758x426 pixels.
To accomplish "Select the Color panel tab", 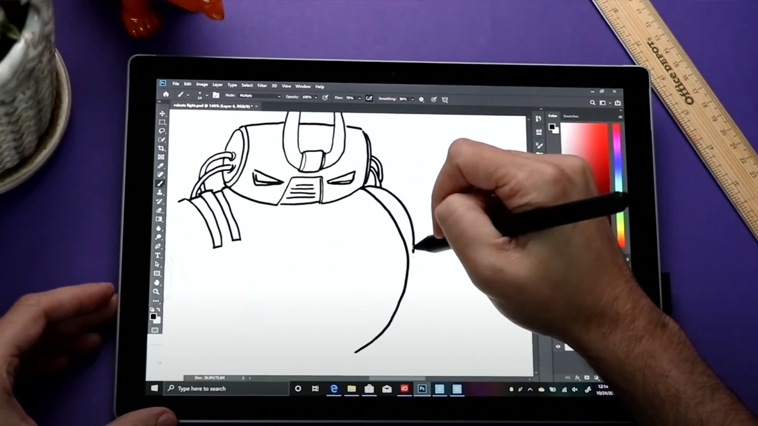I will coord(553,115).
